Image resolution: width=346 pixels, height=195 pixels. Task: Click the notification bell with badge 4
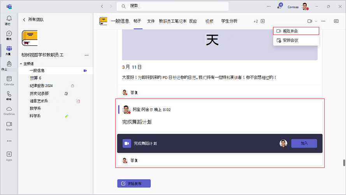(279, 7)
